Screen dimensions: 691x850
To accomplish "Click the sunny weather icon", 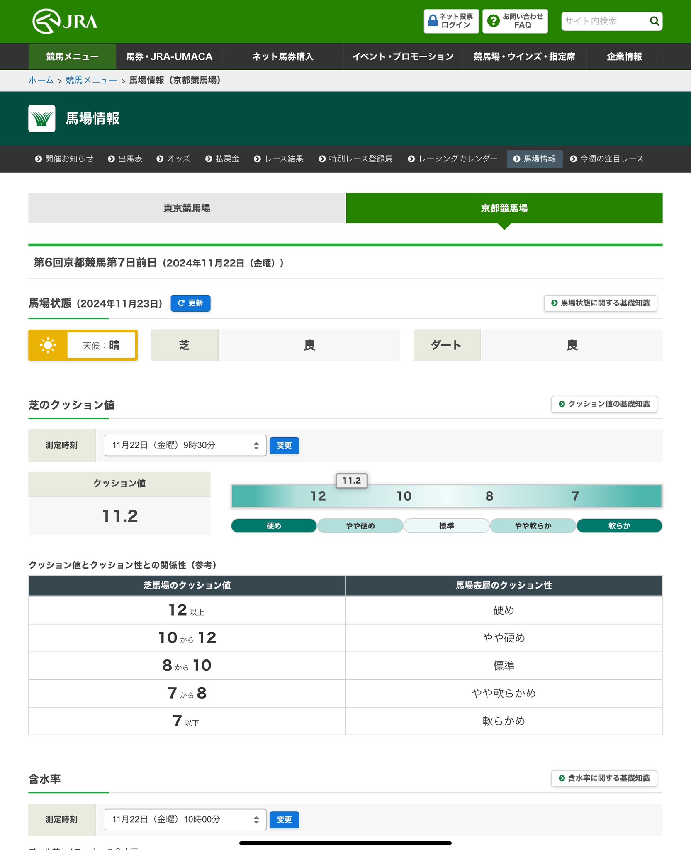I will coord(48,345).
